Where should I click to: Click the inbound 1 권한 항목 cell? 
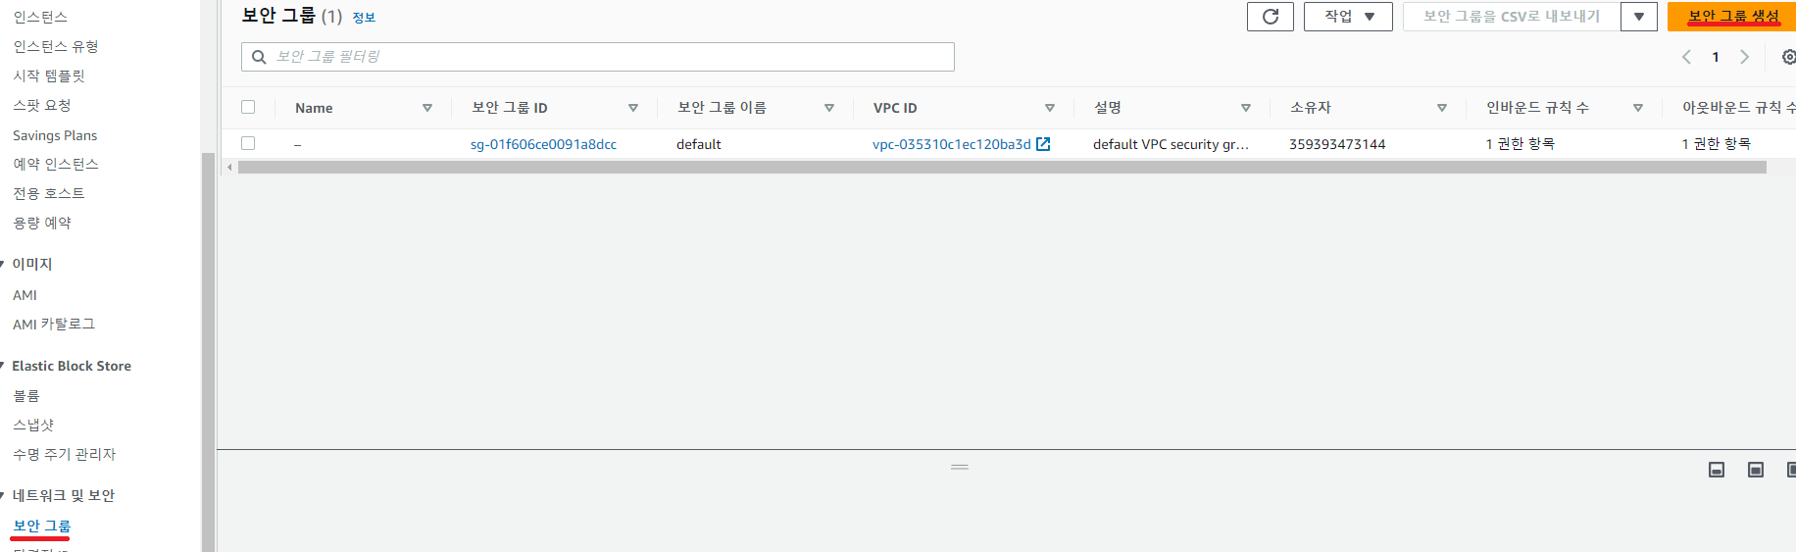tap(1520, 144)
